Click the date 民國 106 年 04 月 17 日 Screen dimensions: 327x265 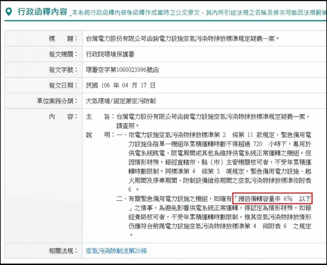click(121, 85)
